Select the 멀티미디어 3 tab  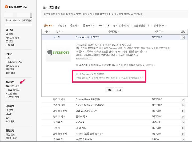coord(160,25)
